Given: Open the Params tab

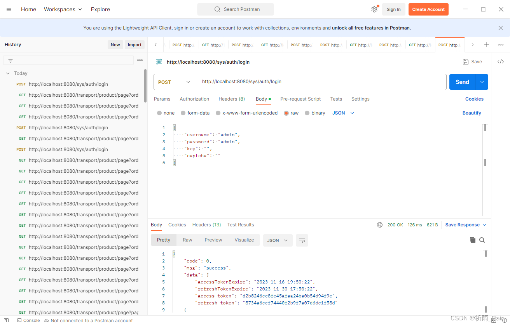Looking at the screenshot, I should pyautogui.click(x=162, y=99).
